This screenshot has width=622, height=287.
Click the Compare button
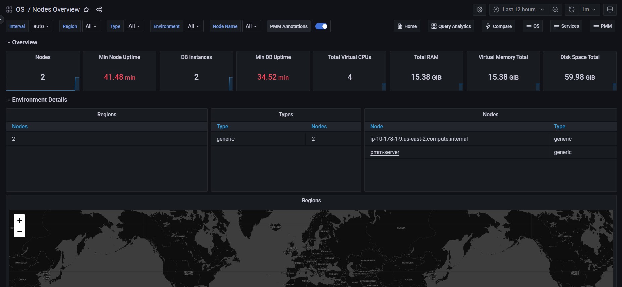499,26
